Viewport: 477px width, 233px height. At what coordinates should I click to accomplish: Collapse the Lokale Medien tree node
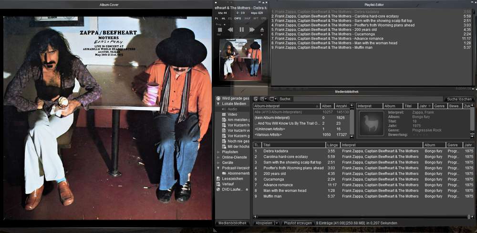218,103
